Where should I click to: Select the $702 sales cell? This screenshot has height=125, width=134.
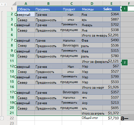pyautogui.click(x=112, y=25)
